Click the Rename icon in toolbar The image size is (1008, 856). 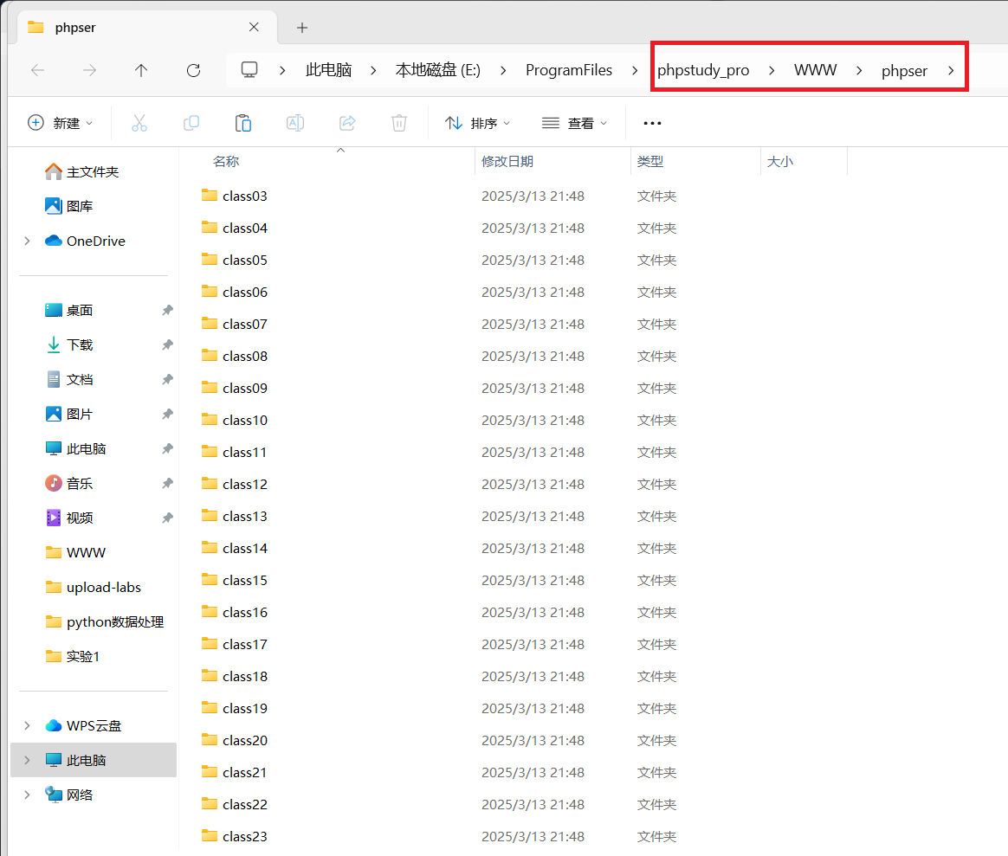tap(295, 123)
